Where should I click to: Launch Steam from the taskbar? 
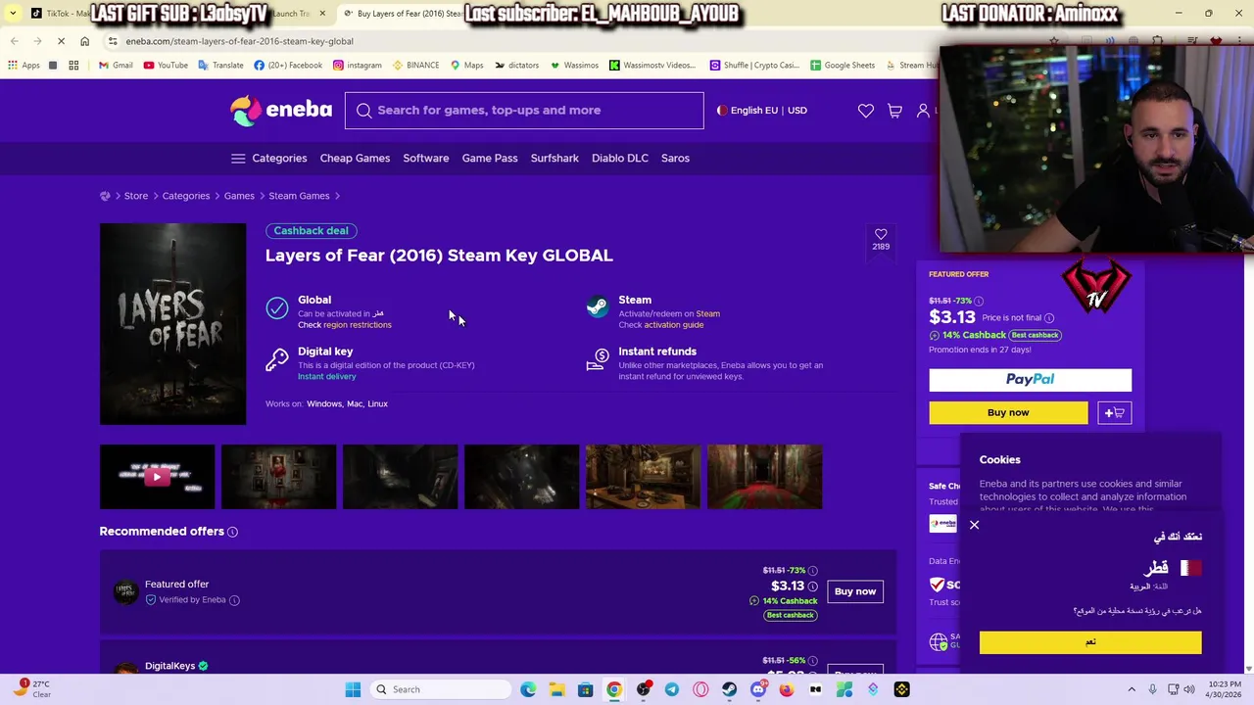[x=730, y=689]
